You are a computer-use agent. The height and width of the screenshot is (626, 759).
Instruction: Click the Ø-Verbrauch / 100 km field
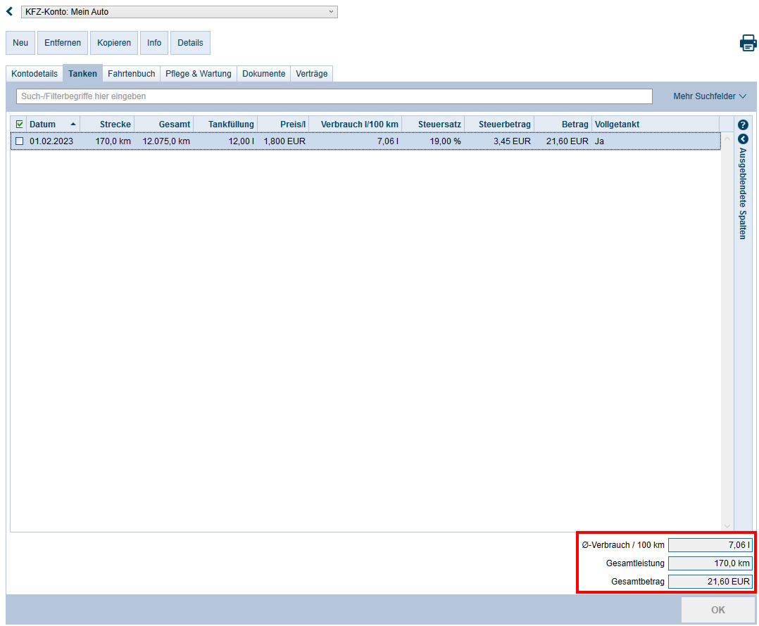[x=710, y=545]
